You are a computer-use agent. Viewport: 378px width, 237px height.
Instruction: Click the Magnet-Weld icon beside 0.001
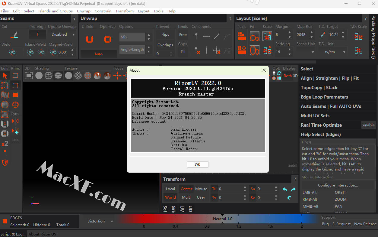point(53,52)
